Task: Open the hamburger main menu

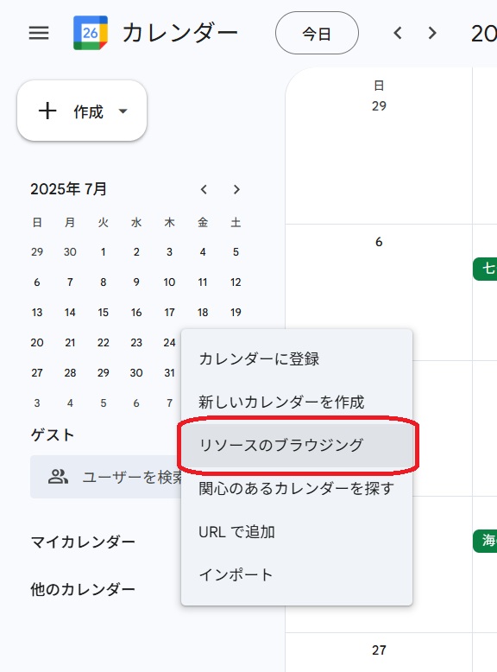Action: pyautogui.click(x=39, y=33)
